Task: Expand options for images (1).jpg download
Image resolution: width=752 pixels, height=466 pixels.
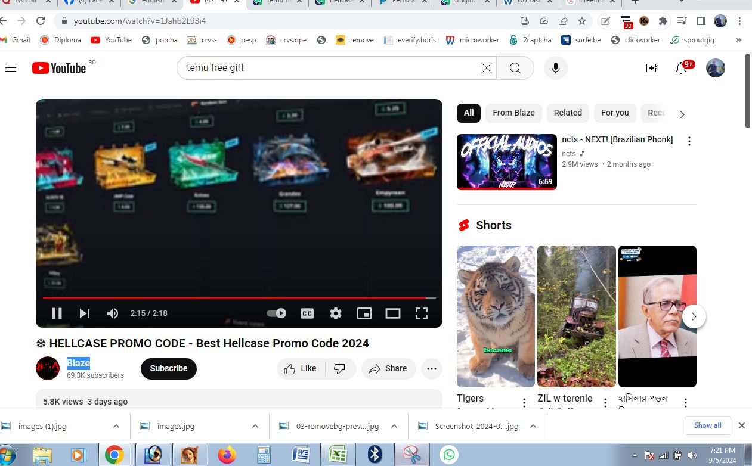Action: (x=116, y=426)
